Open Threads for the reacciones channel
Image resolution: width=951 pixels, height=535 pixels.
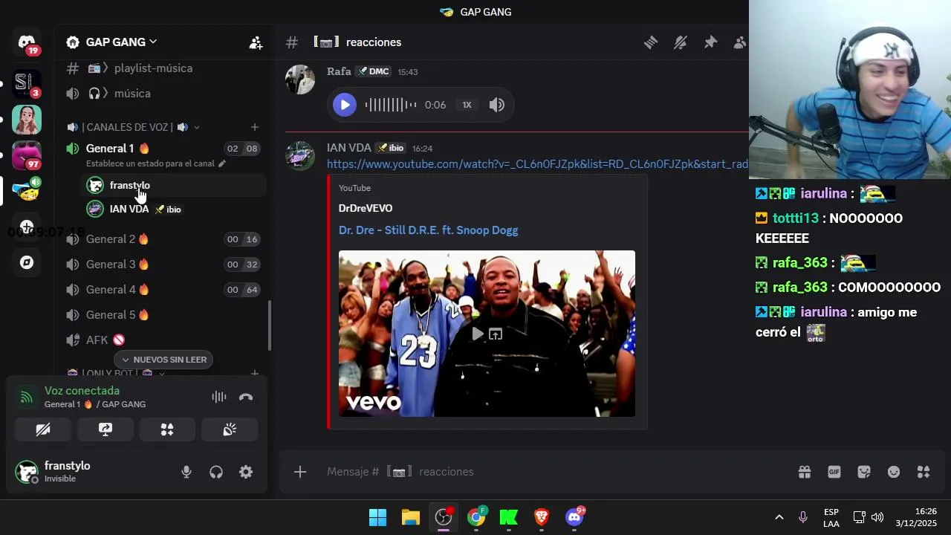tap(651, 42)
